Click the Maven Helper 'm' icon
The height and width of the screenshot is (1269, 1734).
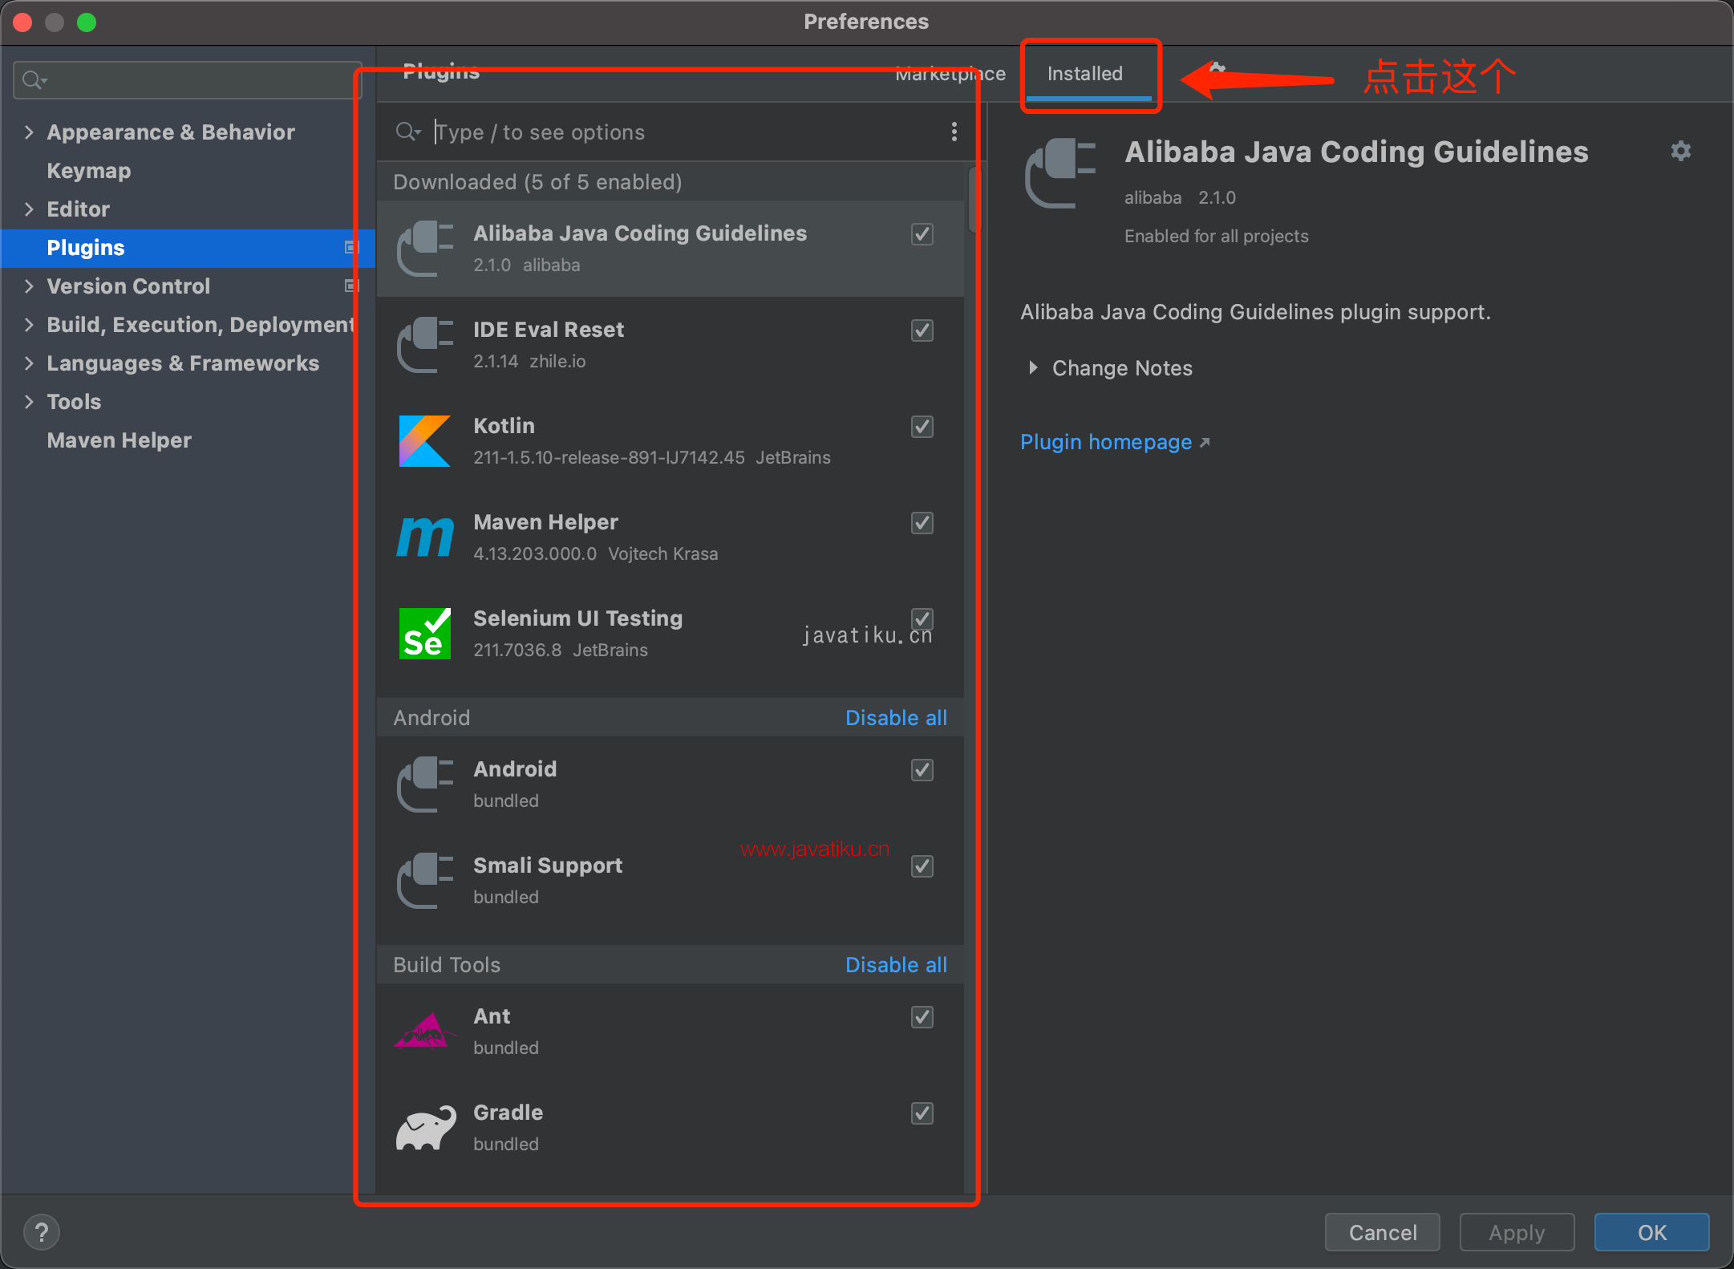(425, 537)
